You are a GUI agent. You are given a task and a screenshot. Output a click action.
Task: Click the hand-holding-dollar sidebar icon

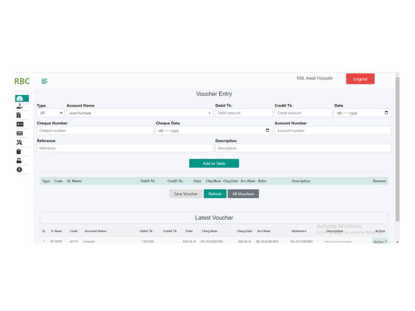tap(19, 106)
